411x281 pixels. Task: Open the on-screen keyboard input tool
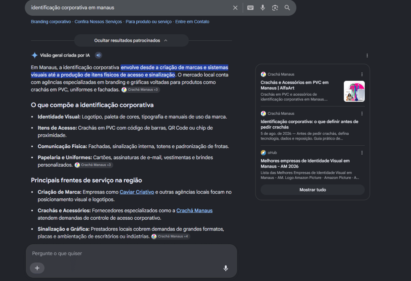(x=250, y=8)
